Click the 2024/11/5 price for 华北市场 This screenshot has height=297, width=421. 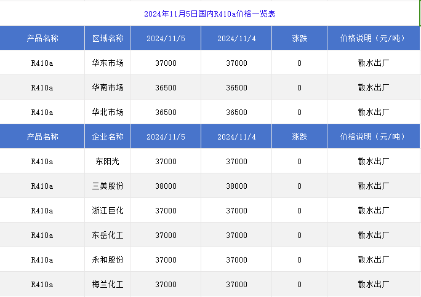[x=166, y=113]
